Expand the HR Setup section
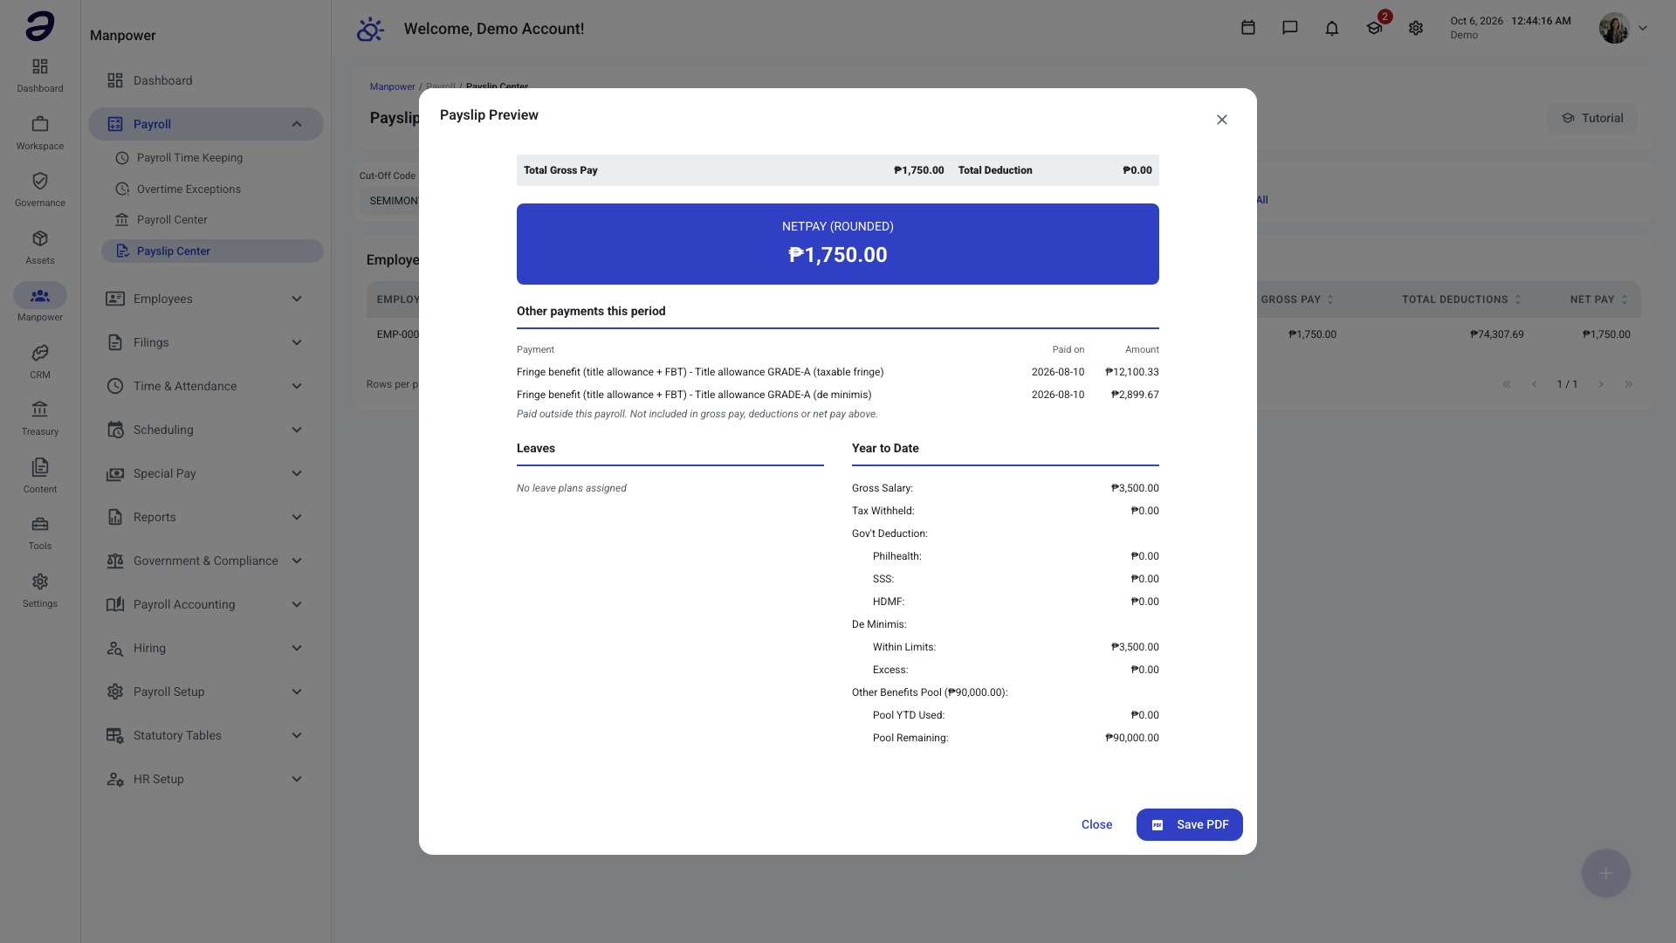This screenshot has height=943, width=1676. click(x=206, y=779)
